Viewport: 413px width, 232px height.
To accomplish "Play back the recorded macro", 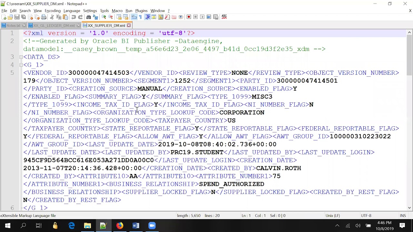I will pyautogui.click(x=202, y=17).
